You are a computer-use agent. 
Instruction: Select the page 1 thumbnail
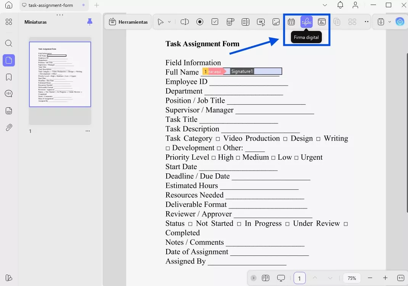[x=60, y=74]
